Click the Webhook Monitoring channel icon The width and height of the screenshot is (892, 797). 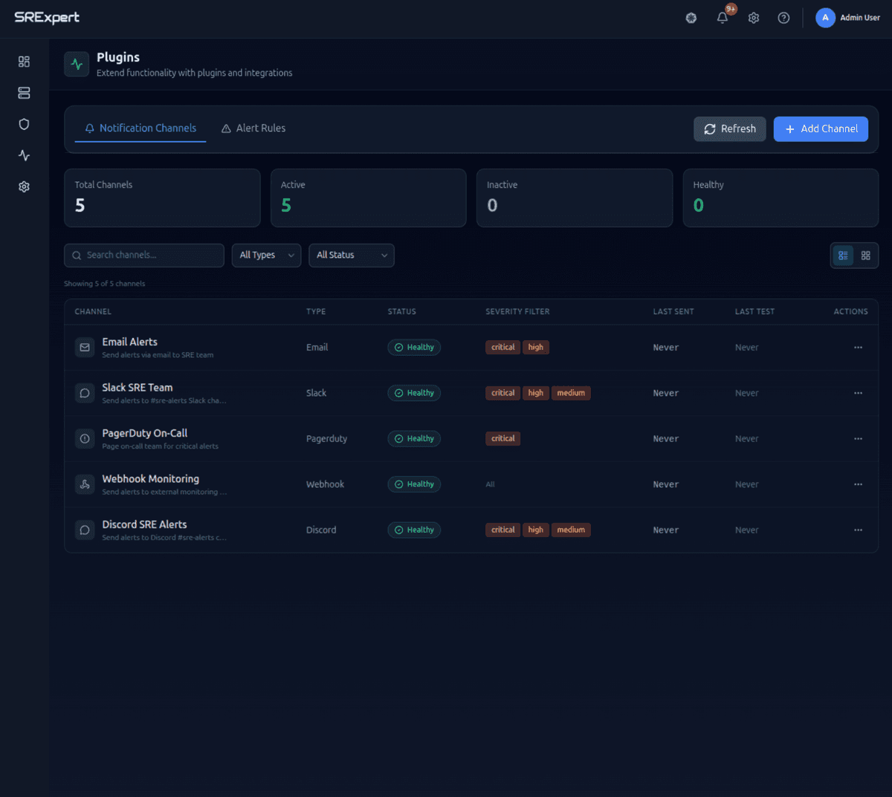tap(84, 484)
